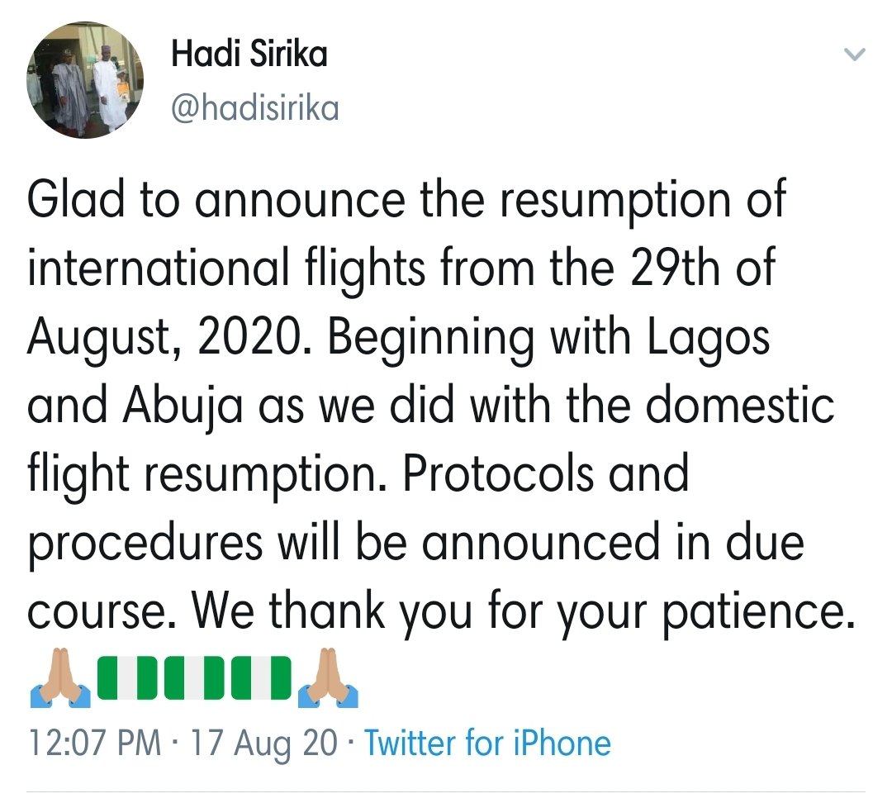The image size is (892, 803).
Task: Click the 17 Aug 20 date
Action: (264, 743)
